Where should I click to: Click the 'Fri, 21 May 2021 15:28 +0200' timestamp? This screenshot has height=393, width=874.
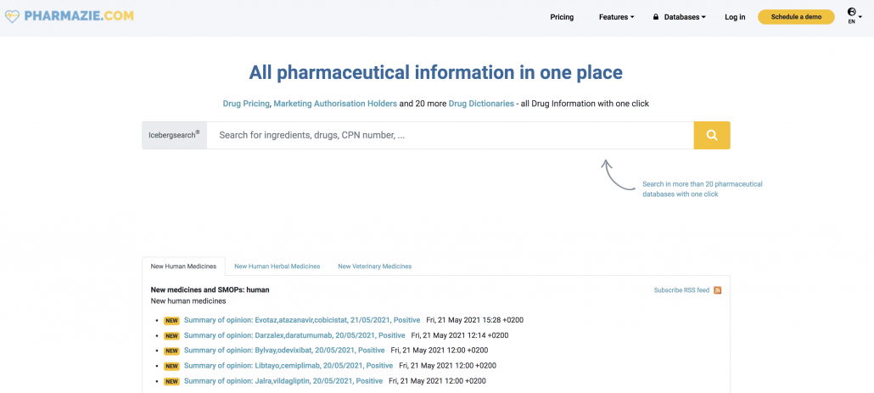(x=475, y=321)
